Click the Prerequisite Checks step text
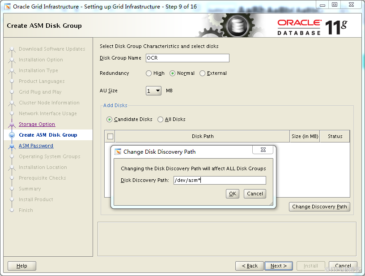 click(x=42, y=178)
